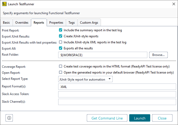Go to the Properties tab
The width and height of the screenshot is (178, 125).
coord(56,23)
